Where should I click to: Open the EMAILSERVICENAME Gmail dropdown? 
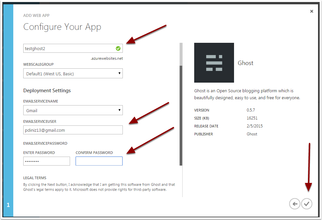pyautogui.click(x=73, y=110)
